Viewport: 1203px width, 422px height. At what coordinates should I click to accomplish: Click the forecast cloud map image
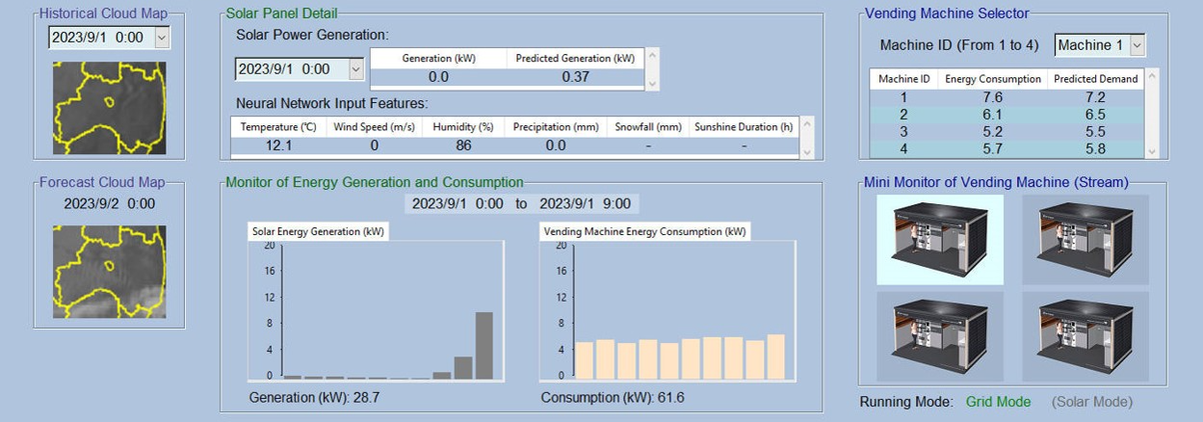109,272
